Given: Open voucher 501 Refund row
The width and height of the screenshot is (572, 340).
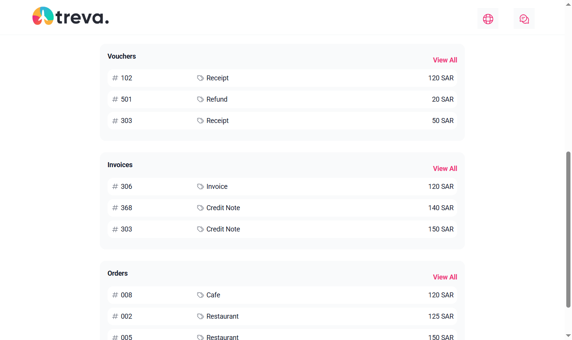Looking at the screenshot, I should pos(282,99).
